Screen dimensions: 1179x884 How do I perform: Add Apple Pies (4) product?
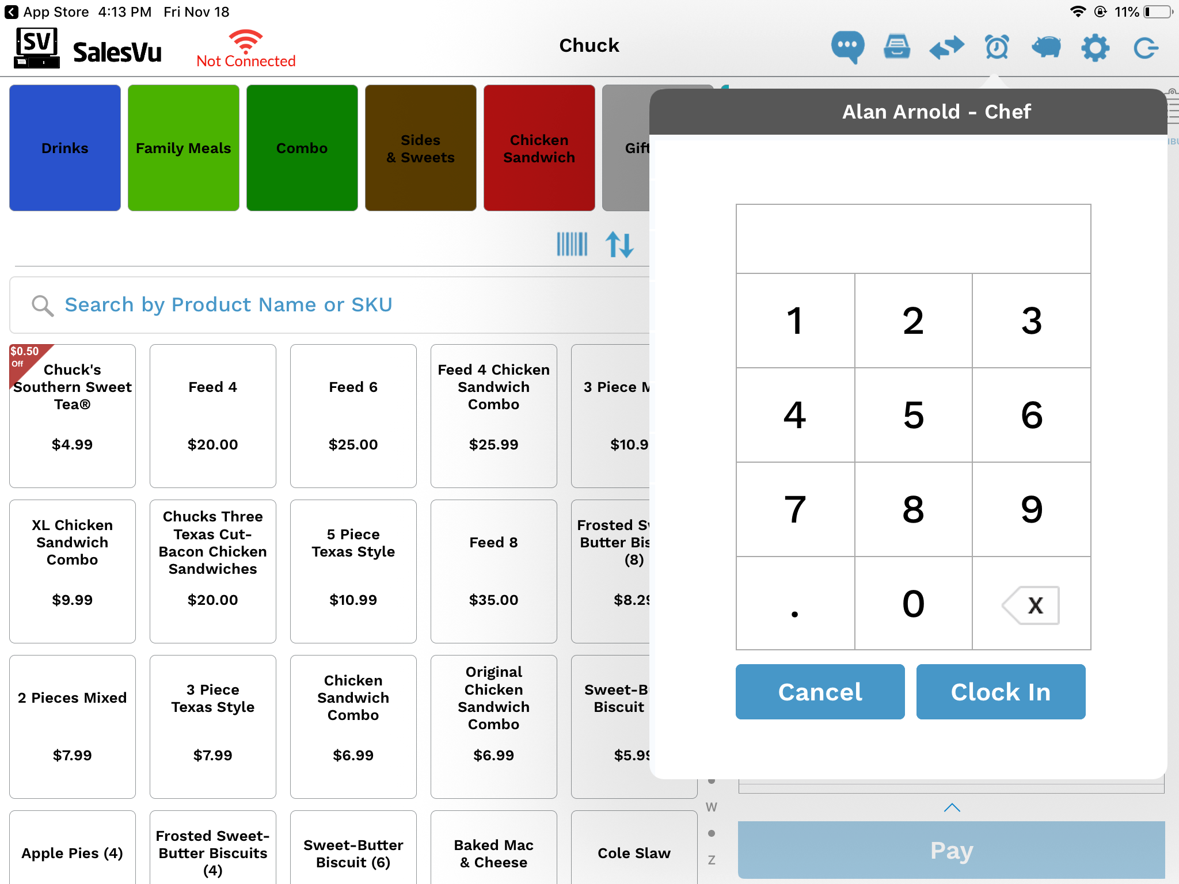73,847
